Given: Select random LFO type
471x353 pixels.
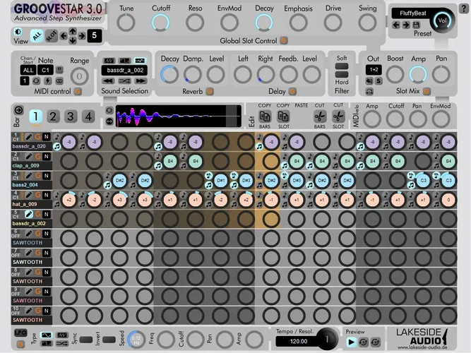Looking at the screenshot, I should (x=62, y=343).
